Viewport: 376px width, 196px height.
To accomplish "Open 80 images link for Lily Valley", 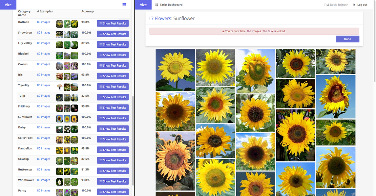I will 44,43.
